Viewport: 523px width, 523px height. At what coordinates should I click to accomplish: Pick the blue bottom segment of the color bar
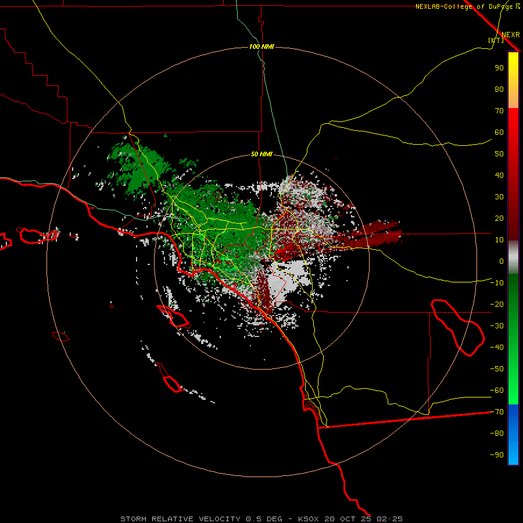click(513, 435)
